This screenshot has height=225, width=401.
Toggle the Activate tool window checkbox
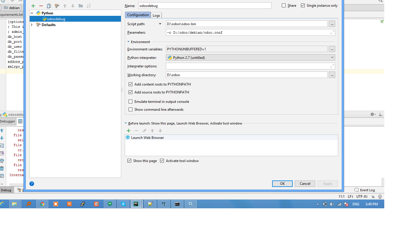(162, 161)
